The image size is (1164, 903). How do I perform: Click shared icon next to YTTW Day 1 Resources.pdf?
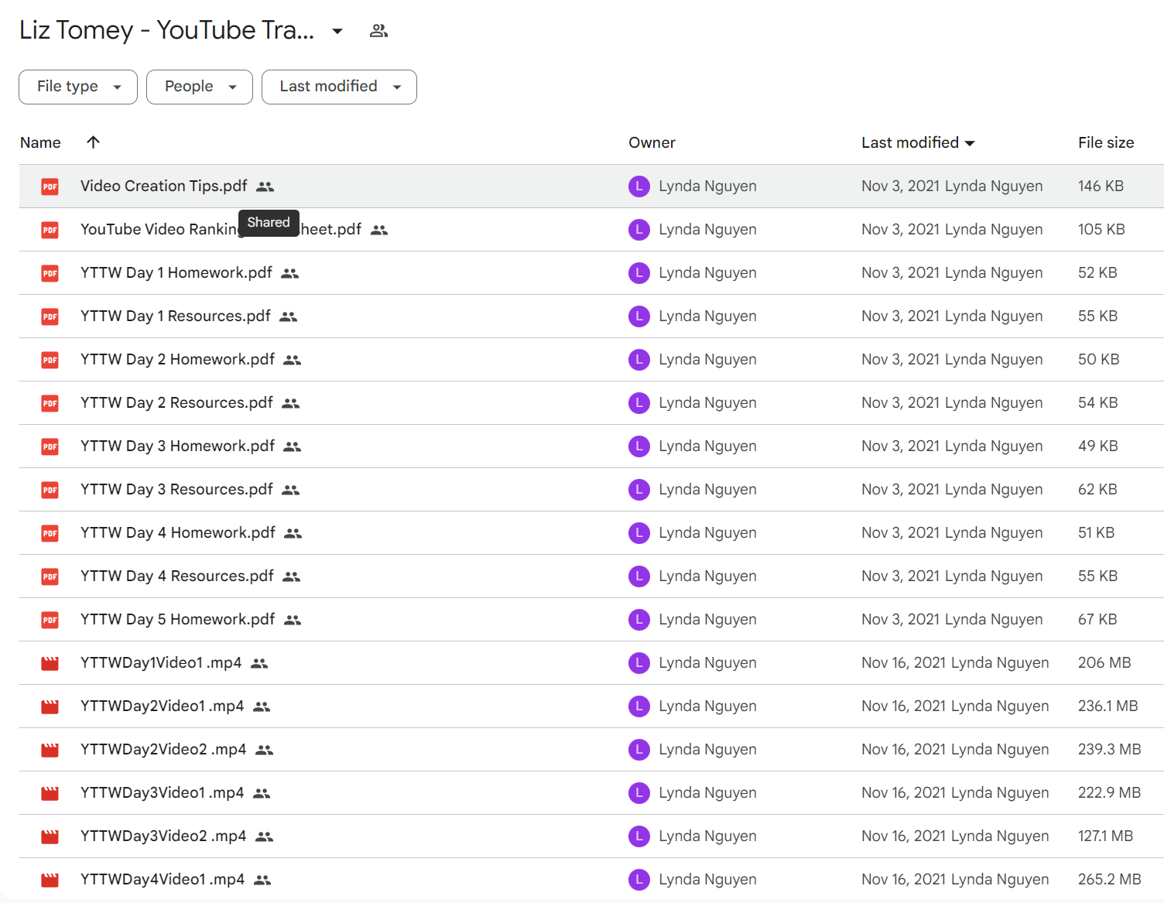click(x=289, y=316)
